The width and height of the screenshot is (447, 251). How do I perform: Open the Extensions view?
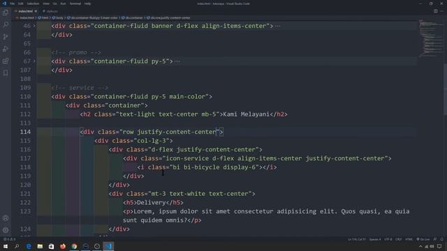(x=6, y=61)
